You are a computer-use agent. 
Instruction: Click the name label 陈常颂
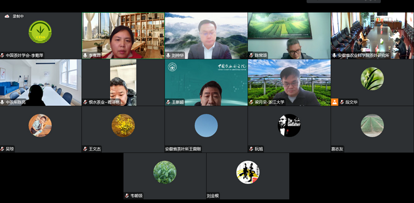tap(261, 56)
